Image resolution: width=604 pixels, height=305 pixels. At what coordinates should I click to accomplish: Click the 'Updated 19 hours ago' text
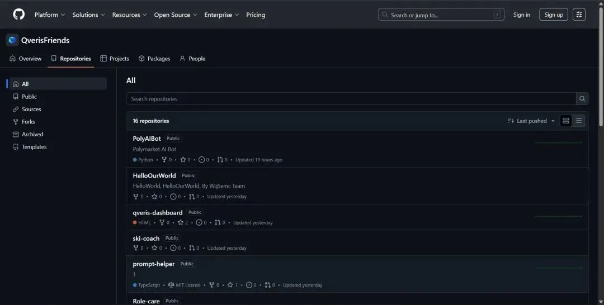[259, 160]
